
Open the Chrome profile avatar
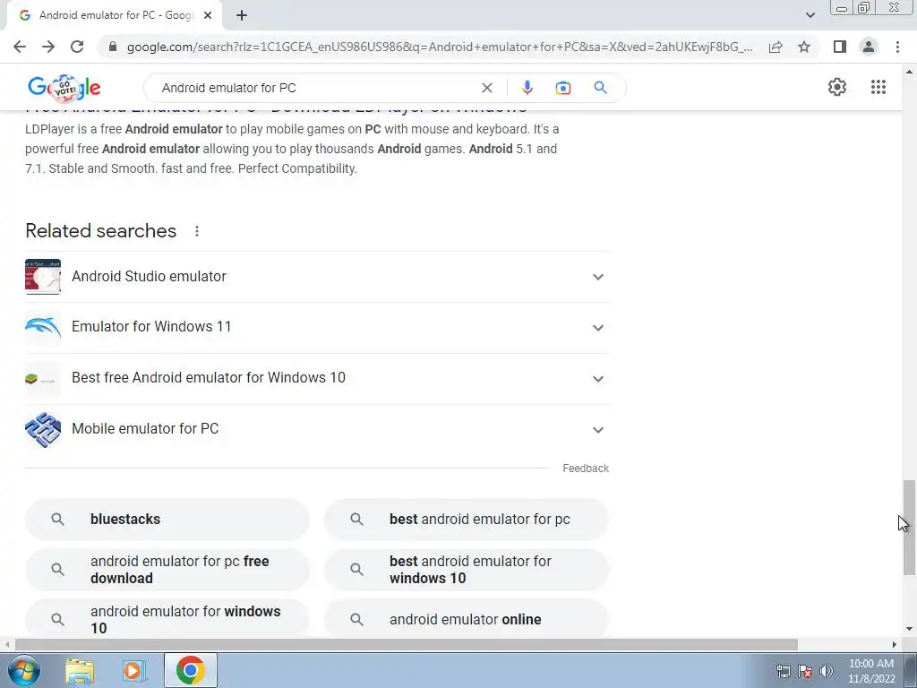tap(869, 47)
